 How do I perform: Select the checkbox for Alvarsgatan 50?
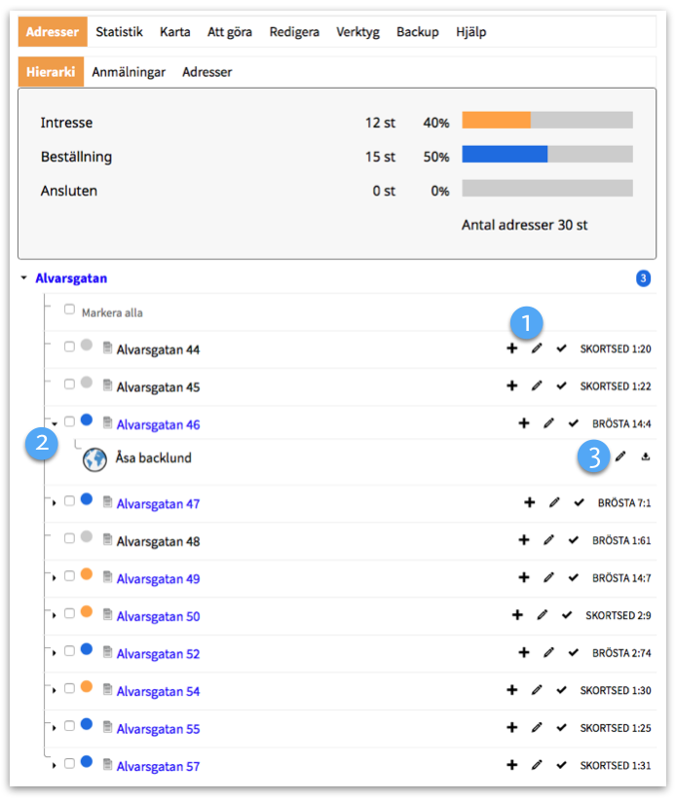(69, 614)
